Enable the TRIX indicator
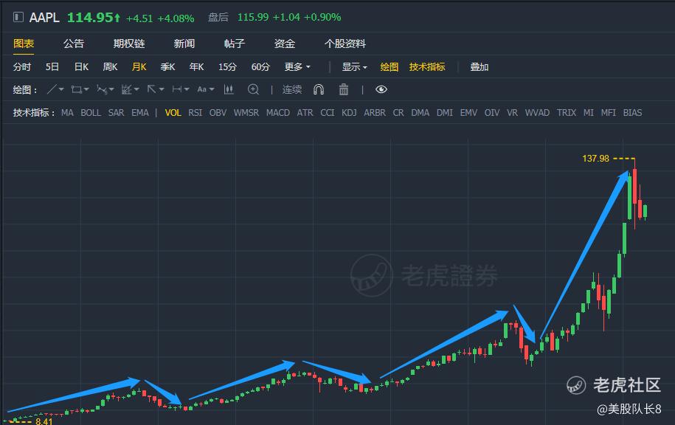675x425 pixels. [567, 113]
